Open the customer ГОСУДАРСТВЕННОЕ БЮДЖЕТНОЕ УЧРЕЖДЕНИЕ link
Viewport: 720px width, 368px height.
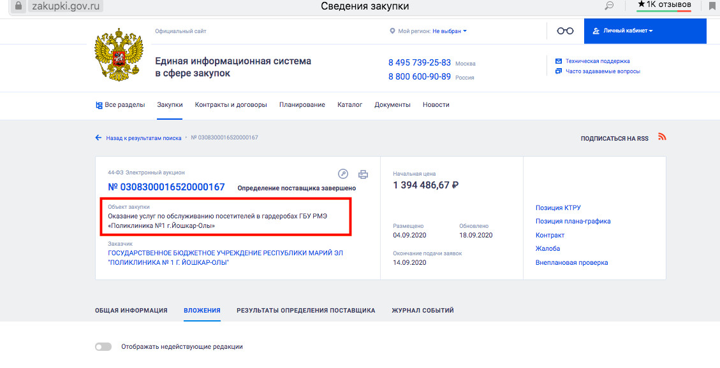tap(226, 258)
